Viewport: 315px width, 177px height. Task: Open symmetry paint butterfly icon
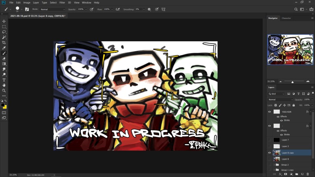pos(163,9)
